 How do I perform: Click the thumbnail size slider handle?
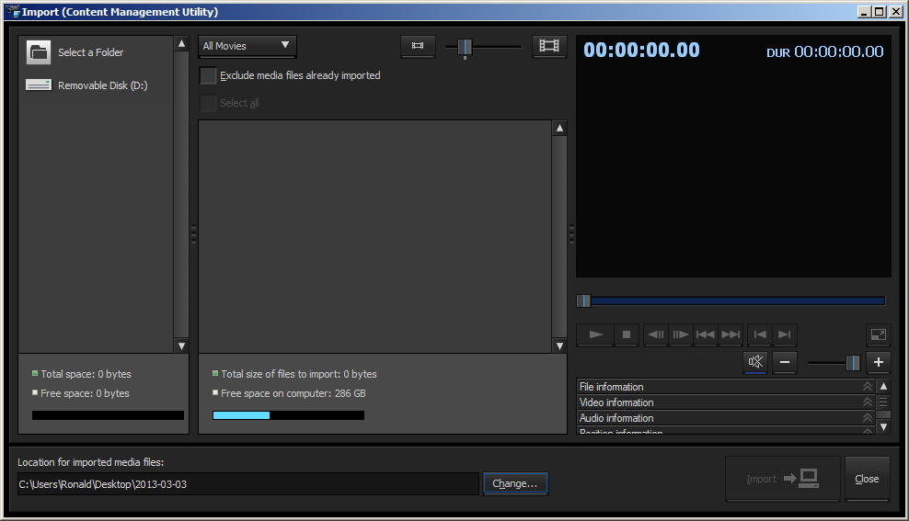tap(465, 47)
